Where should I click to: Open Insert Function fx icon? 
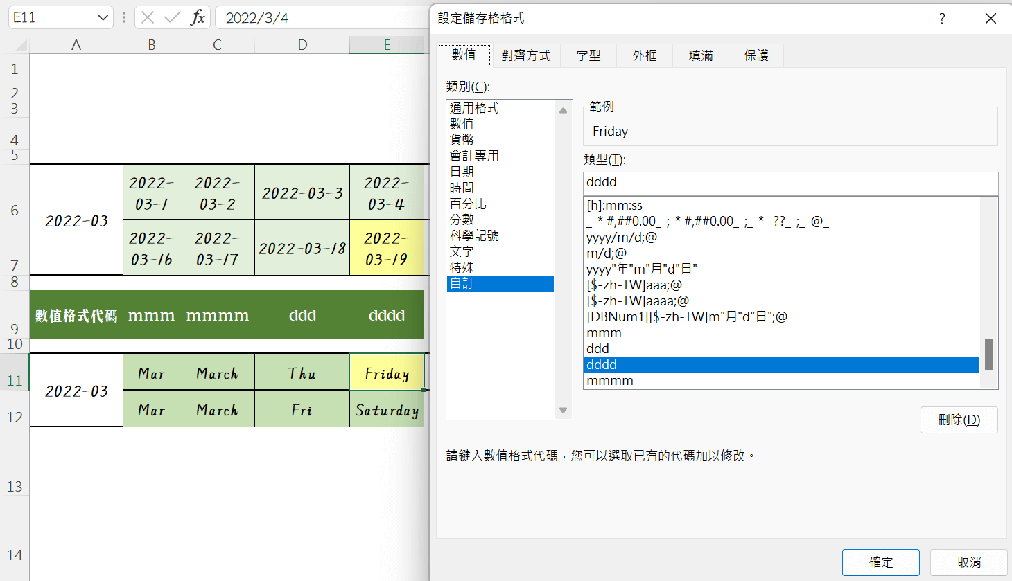[x=198, y=17]
